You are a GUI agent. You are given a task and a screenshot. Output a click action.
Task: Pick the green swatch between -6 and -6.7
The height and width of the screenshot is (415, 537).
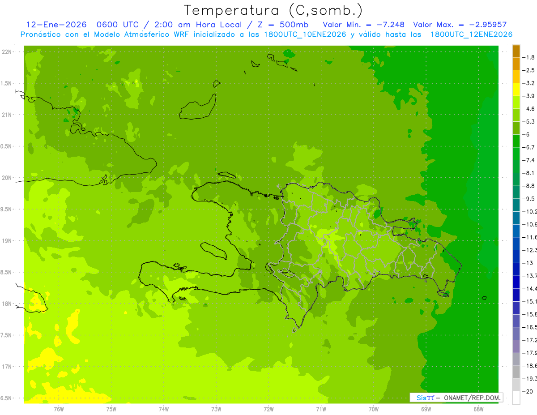516,141
